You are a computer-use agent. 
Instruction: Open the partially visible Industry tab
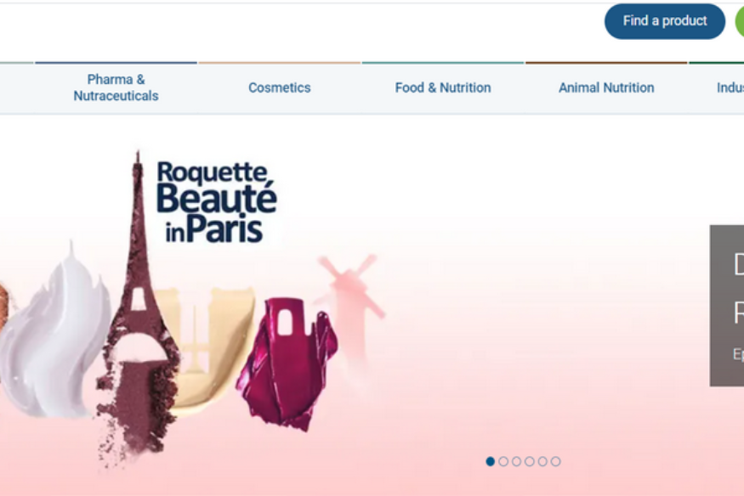(730, 87)
